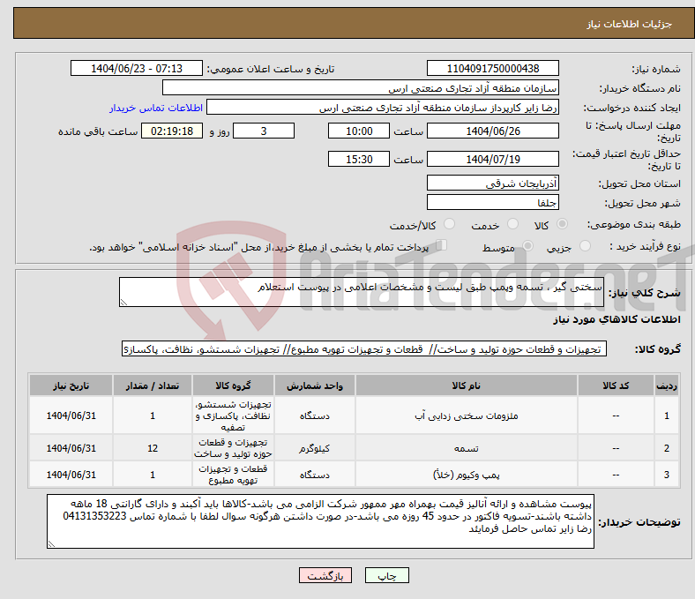This screenshot has height=599, width=695.
Task: Click the price validity time 15:30
Action: point(359,159)
